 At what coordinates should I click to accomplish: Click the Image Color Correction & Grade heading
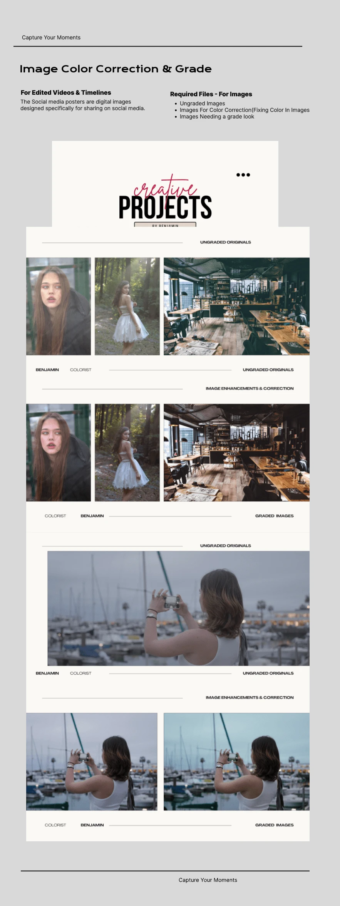(x=116, y=69)
